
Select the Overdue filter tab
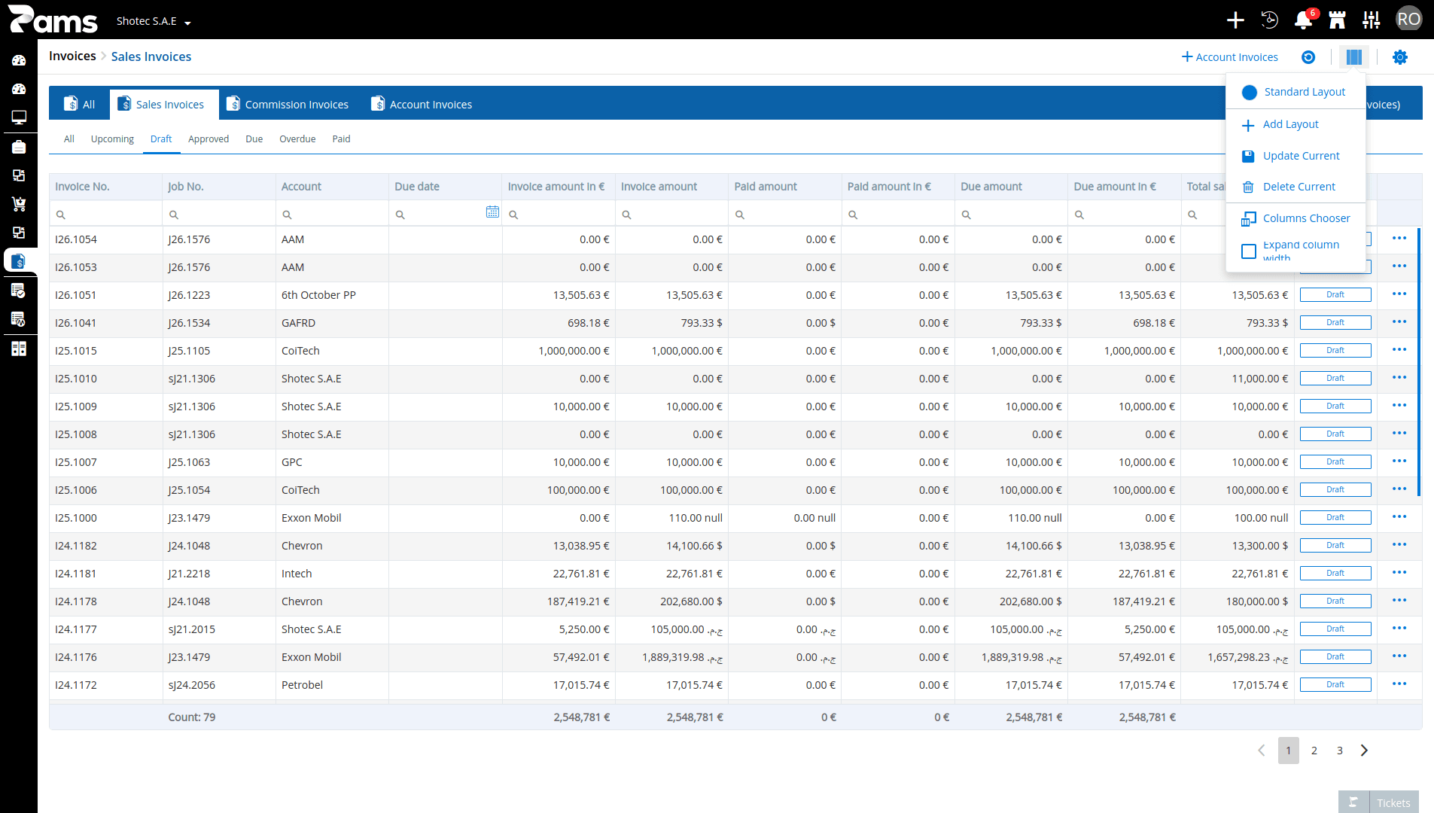297,139
